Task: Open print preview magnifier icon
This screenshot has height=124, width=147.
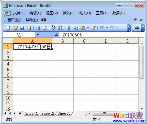Action: tap(45, 28)
